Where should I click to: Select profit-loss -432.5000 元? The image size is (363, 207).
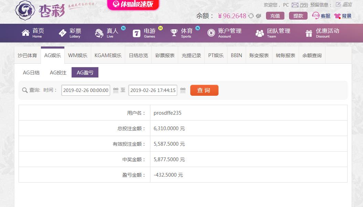pos(168,175)
